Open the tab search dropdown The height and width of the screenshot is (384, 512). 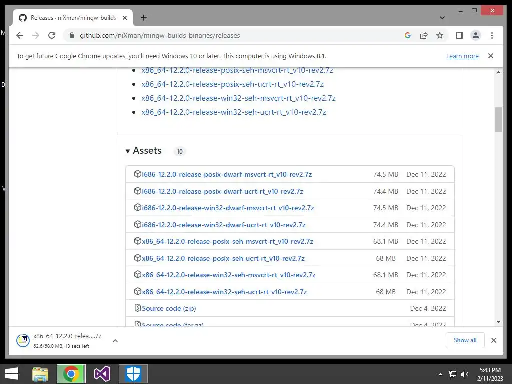(x=442, y=18)
